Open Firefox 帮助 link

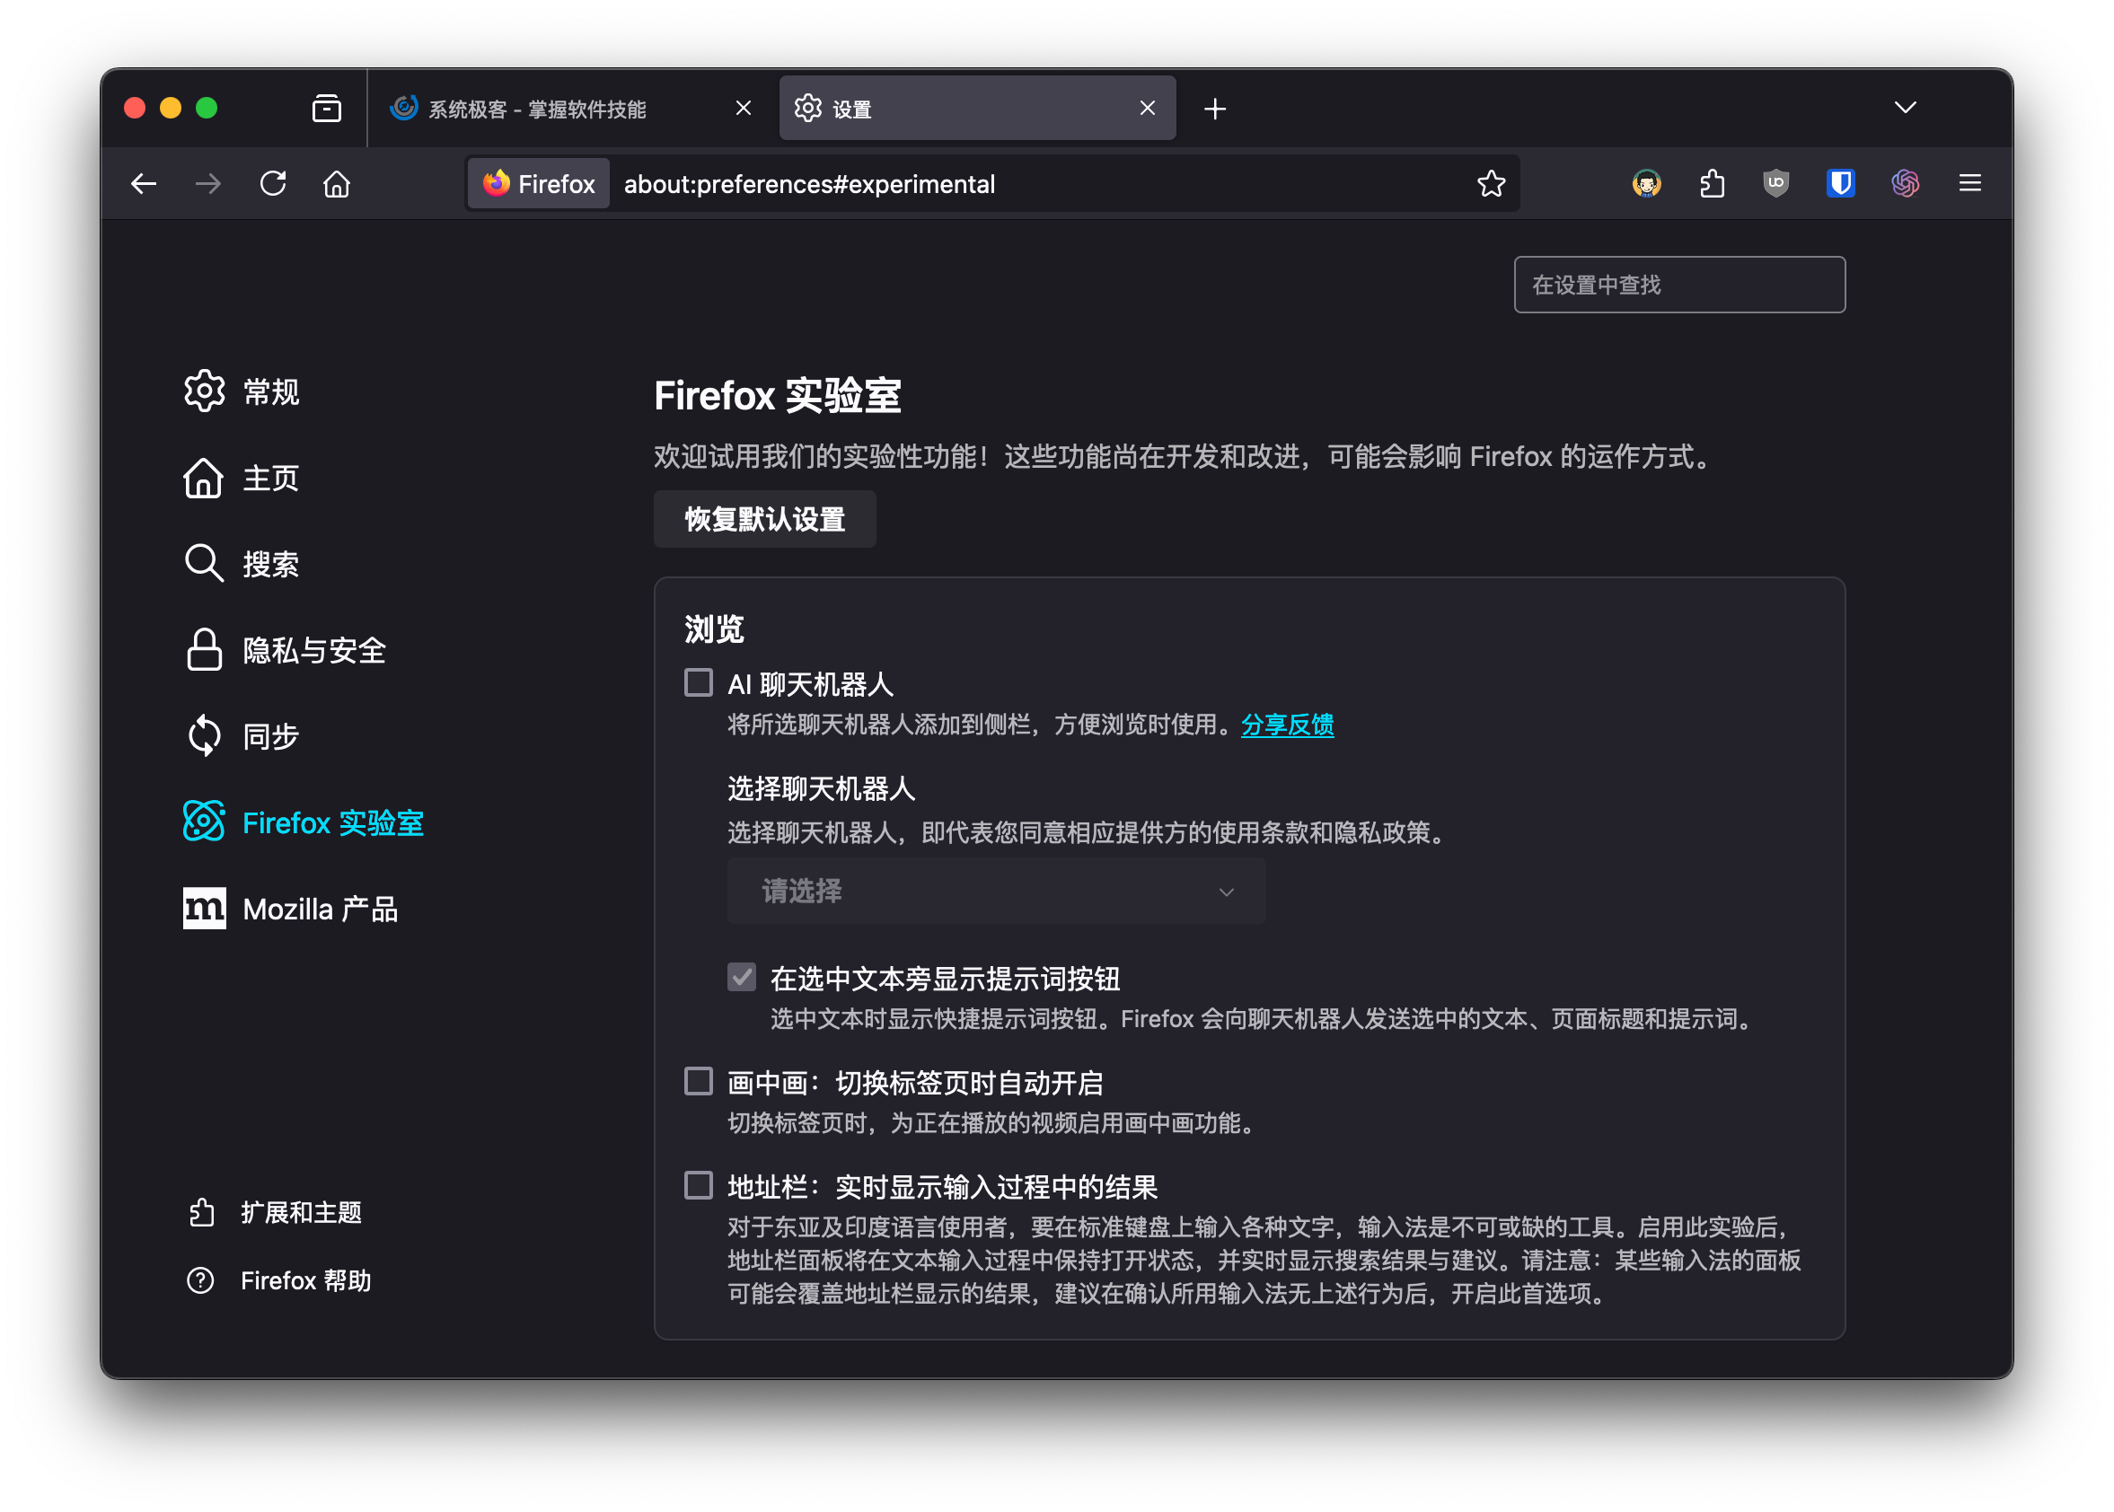click(x=305, y=1281)
